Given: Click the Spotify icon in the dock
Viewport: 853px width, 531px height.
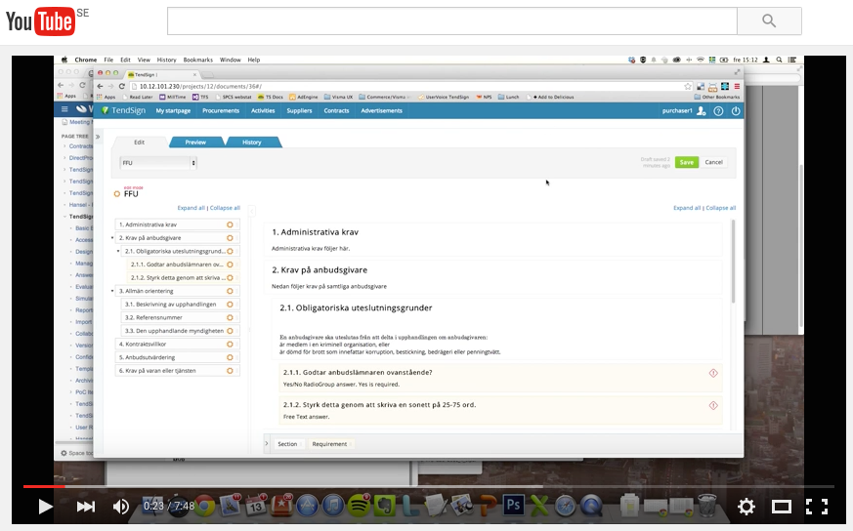Looking at the screenshot, I should (x=359, y=506).
